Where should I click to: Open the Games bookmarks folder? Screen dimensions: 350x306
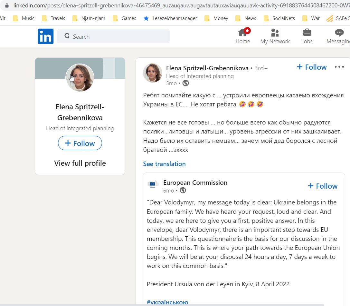coord(125,18)
